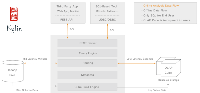Select the Query Engine block
Viewport: 200px width, 93px height.
click(87, 53)
